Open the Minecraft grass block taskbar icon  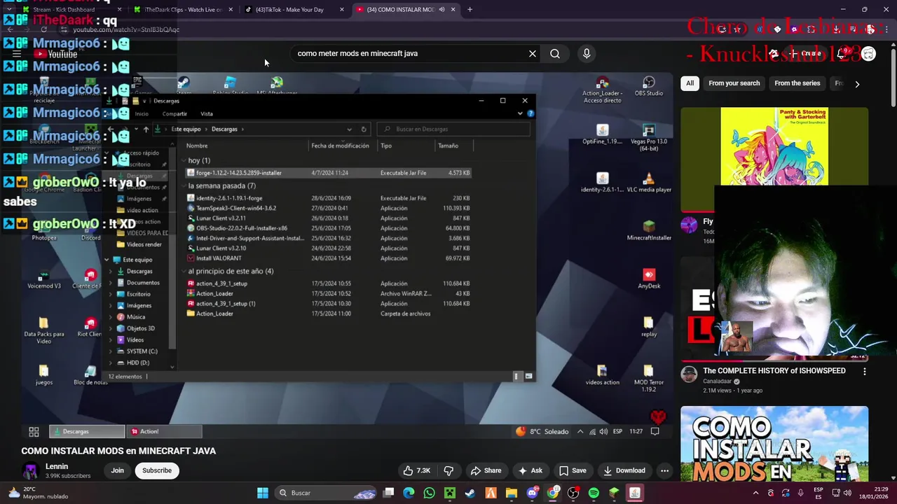(614, 493)
